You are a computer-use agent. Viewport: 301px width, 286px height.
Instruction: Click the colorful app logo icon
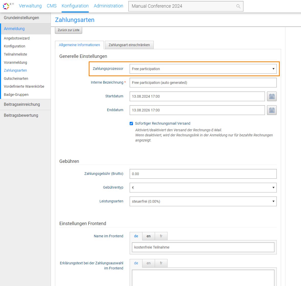click(6, 6)
